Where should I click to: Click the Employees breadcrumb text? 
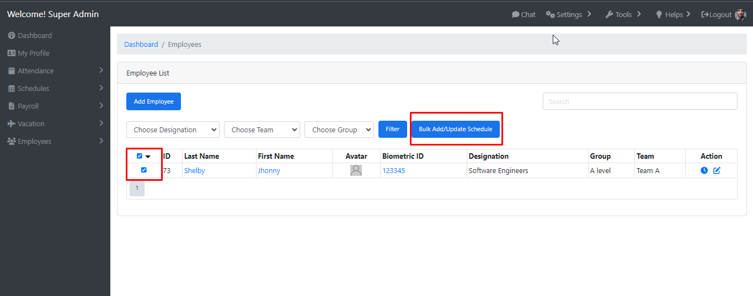click(x=185, y=44)
